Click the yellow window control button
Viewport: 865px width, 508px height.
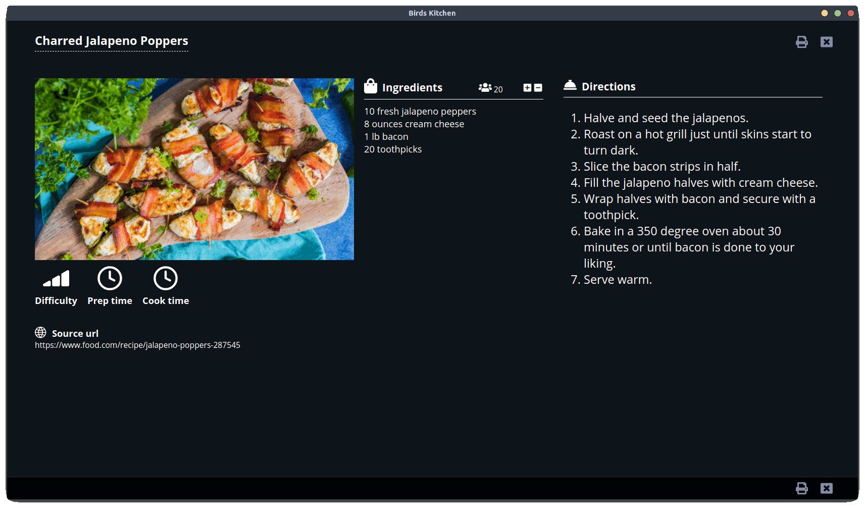pos(825,13)
